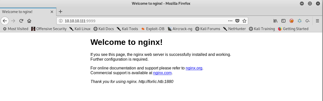Open the Firefox hamburger menu
This screenshot has width=323, height=101.
click(317, 21)
